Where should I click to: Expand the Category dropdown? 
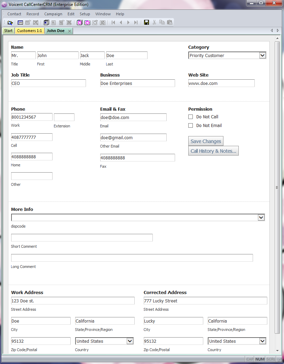pyautogui.click(x=262, y=55)
